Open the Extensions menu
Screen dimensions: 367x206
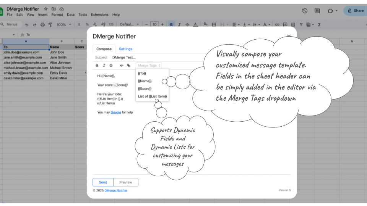pos(100,14)
